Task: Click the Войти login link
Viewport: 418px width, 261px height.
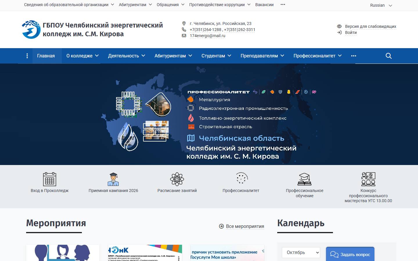Action: [351, 32]
